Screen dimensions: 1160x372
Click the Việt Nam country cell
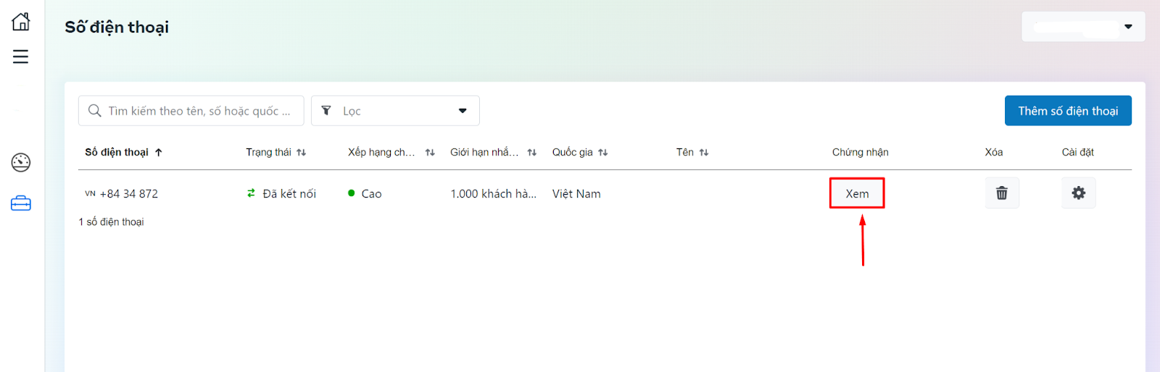tap(576, 194)
